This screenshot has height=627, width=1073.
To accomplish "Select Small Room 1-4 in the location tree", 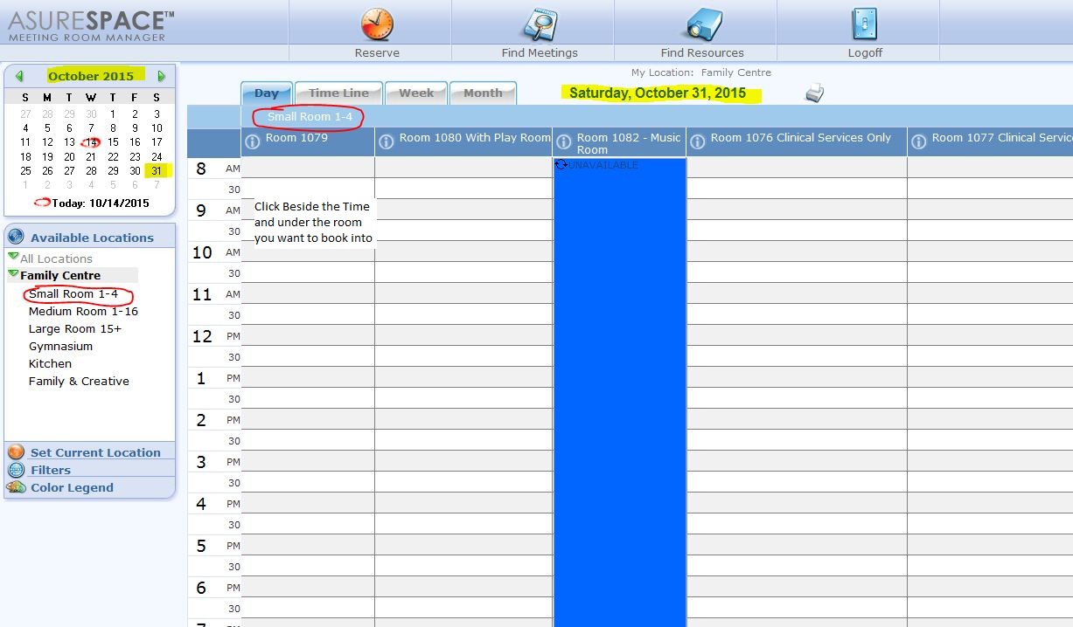I will [73, 293].
